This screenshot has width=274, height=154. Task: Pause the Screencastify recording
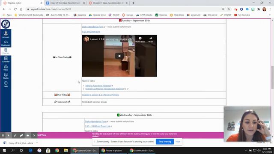tap(3, 135)
